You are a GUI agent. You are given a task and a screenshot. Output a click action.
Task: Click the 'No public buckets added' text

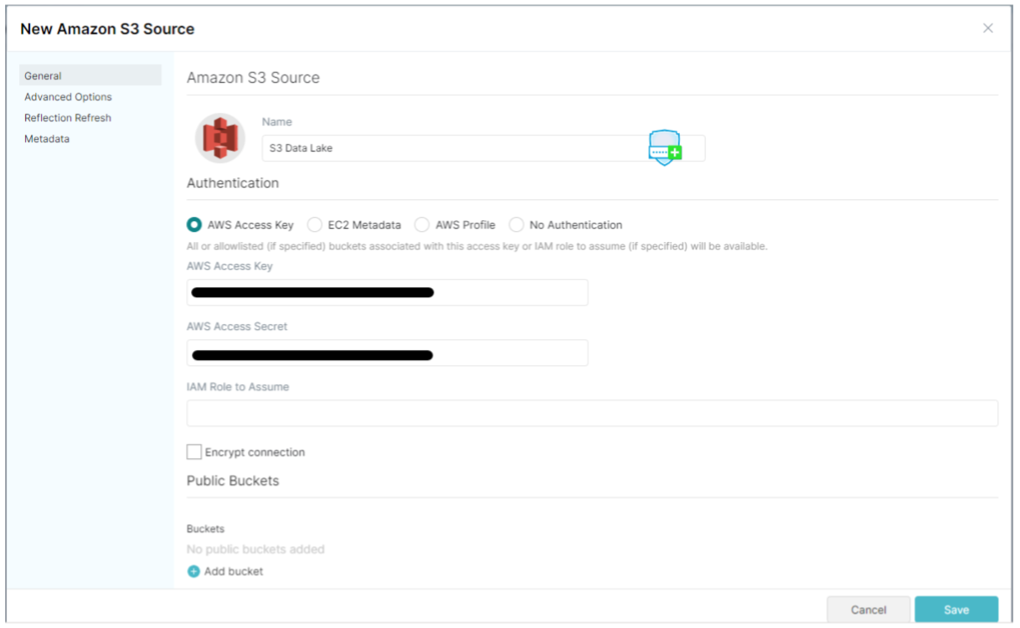click(x=255, y=549)
